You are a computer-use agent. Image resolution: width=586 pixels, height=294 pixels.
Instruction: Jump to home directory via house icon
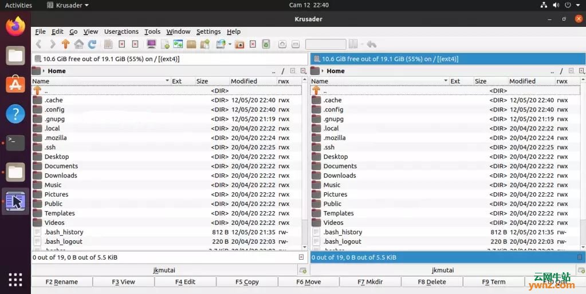pyautogui.click(x=79, y=45)
